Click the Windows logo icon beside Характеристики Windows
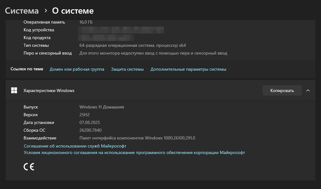 (14, 90)
